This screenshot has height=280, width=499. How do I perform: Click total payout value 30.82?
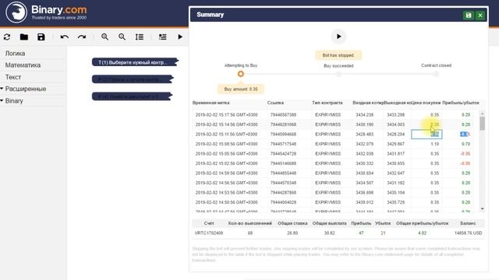(x=329, y=233)
